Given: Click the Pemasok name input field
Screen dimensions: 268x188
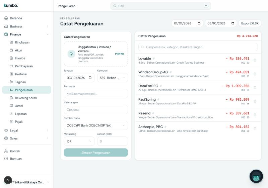Looking at the screenshot, I should (96, 94).
